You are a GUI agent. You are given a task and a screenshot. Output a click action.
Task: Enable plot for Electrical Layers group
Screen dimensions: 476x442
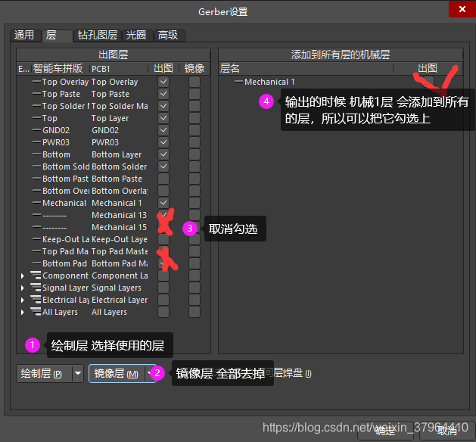(163, 300)
